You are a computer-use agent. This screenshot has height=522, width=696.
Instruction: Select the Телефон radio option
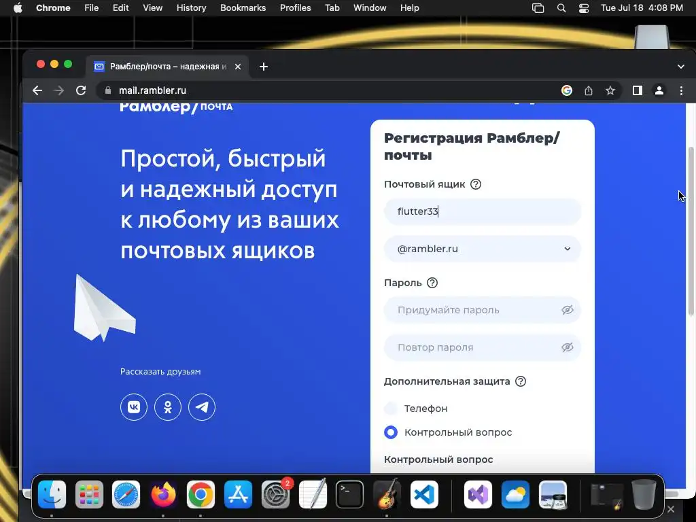pyautogui.click(x=391, y=408)
